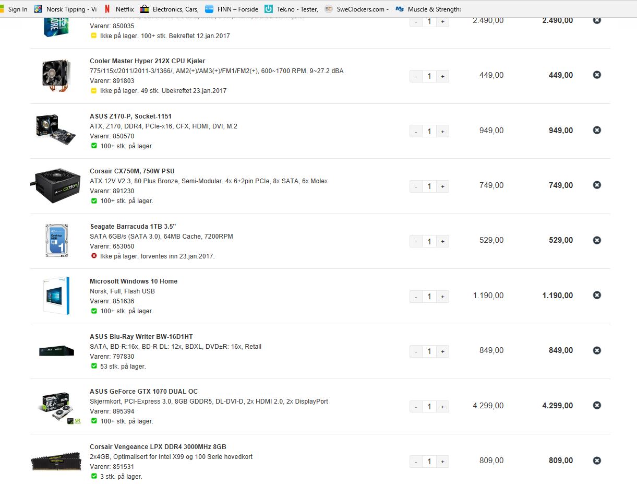
Task: Decrease quantity of ASUS Blu-Ray Writer
Action: [416, 351]
